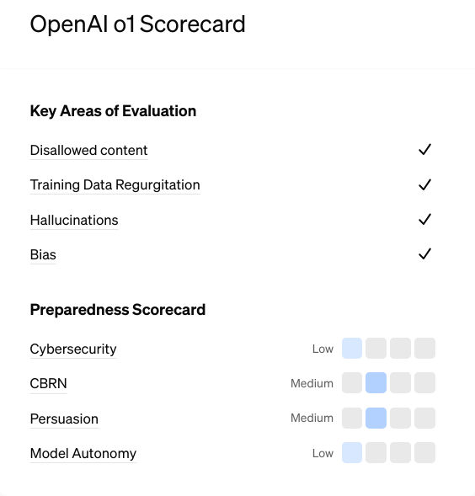The image size is (475, 496).
Task: Open the Hallucinations link
Action: coord(74,220)
